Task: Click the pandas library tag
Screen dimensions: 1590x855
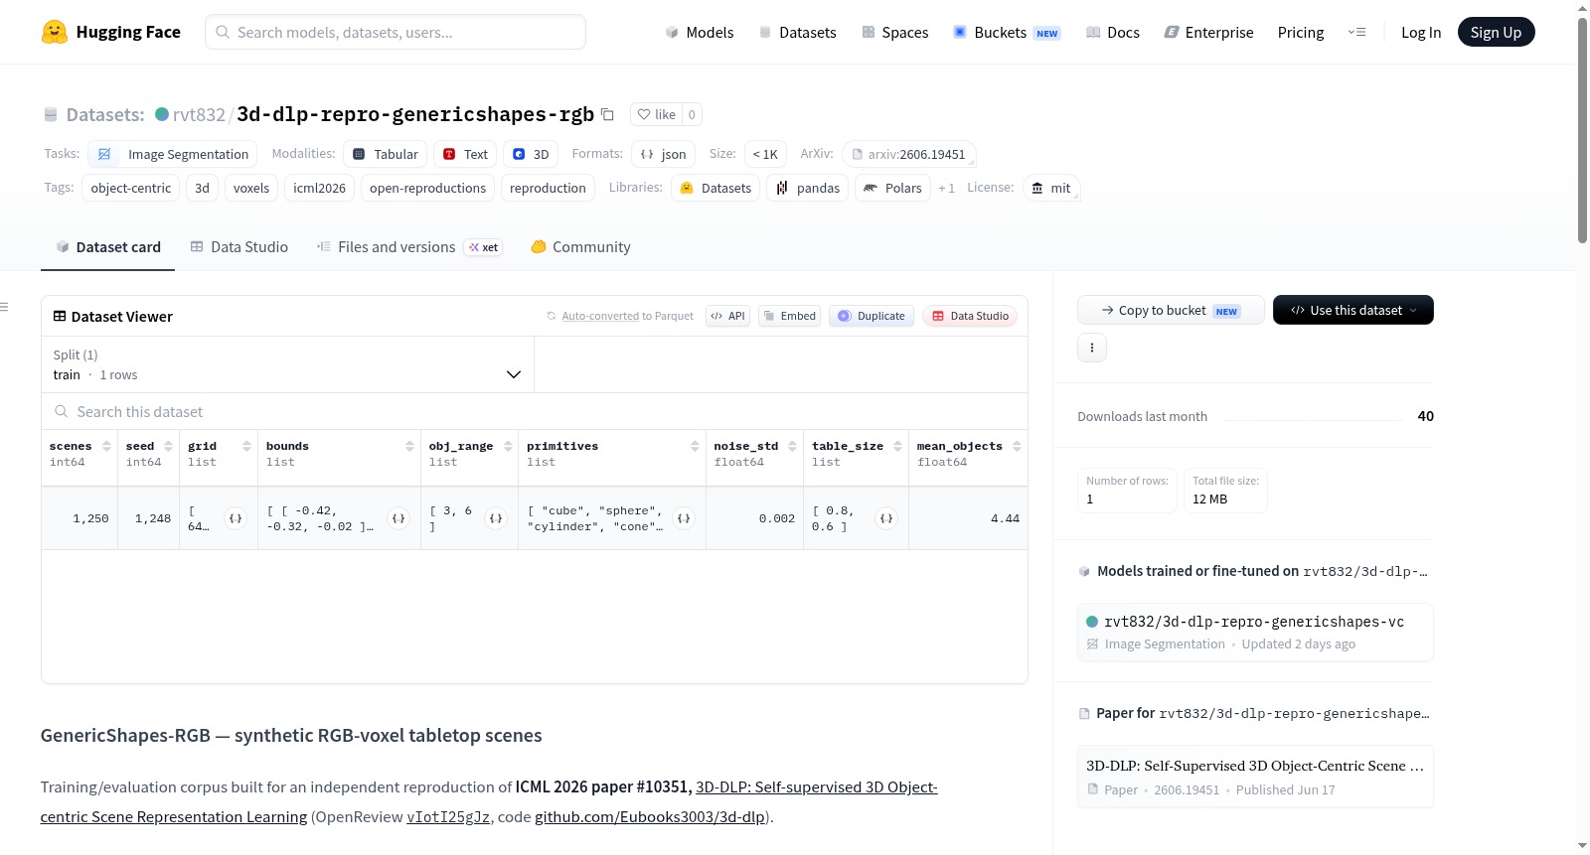Action: [808, 188]
